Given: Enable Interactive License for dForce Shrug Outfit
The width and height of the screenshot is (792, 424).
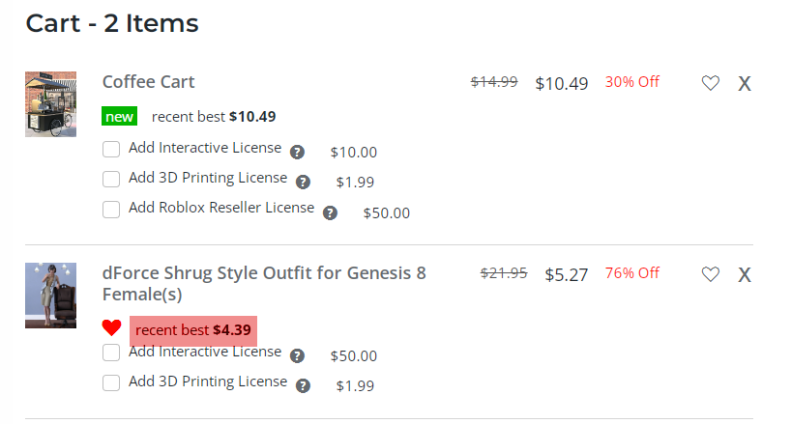Looking at the screenshot, I should [x=111, y=353].
